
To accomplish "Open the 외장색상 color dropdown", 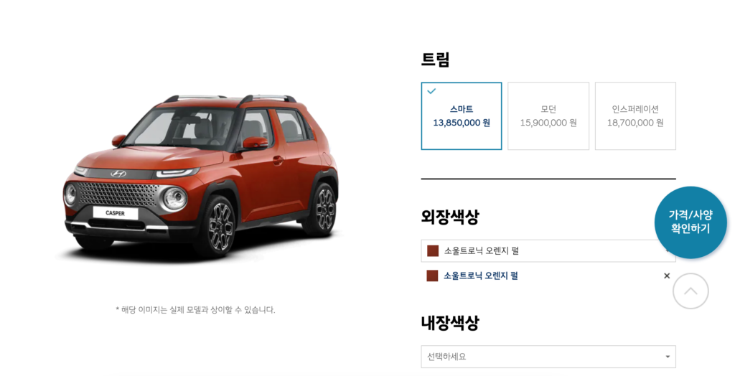I will 548,251.
